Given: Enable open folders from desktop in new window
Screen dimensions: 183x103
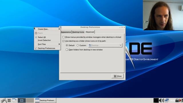Looking at the screenshot, I should [x=67, y=49].
